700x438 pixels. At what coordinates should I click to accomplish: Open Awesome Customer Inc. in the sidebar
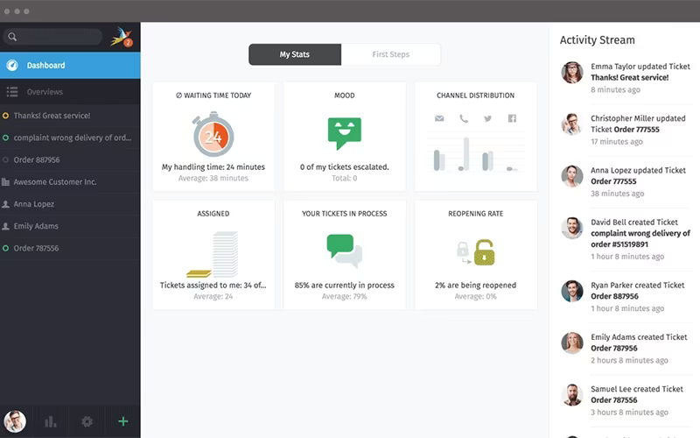click(x=70, y=182)
